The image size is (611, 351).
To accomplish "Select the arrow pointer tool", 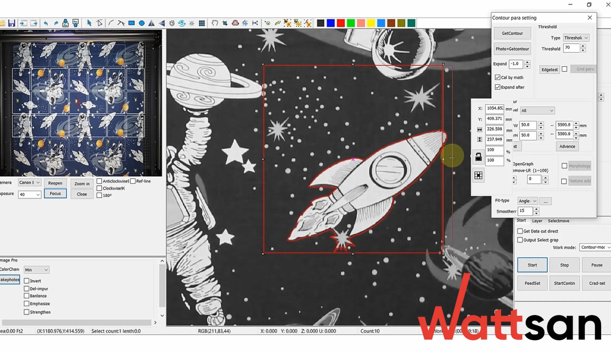I will (x=89, y=23).
